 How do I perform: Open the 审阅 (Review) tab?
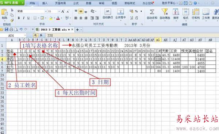[x=101, y=3]
